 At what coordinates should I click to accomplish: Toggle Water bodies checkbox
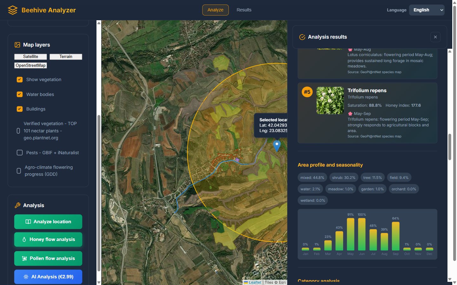pos(20,94)
